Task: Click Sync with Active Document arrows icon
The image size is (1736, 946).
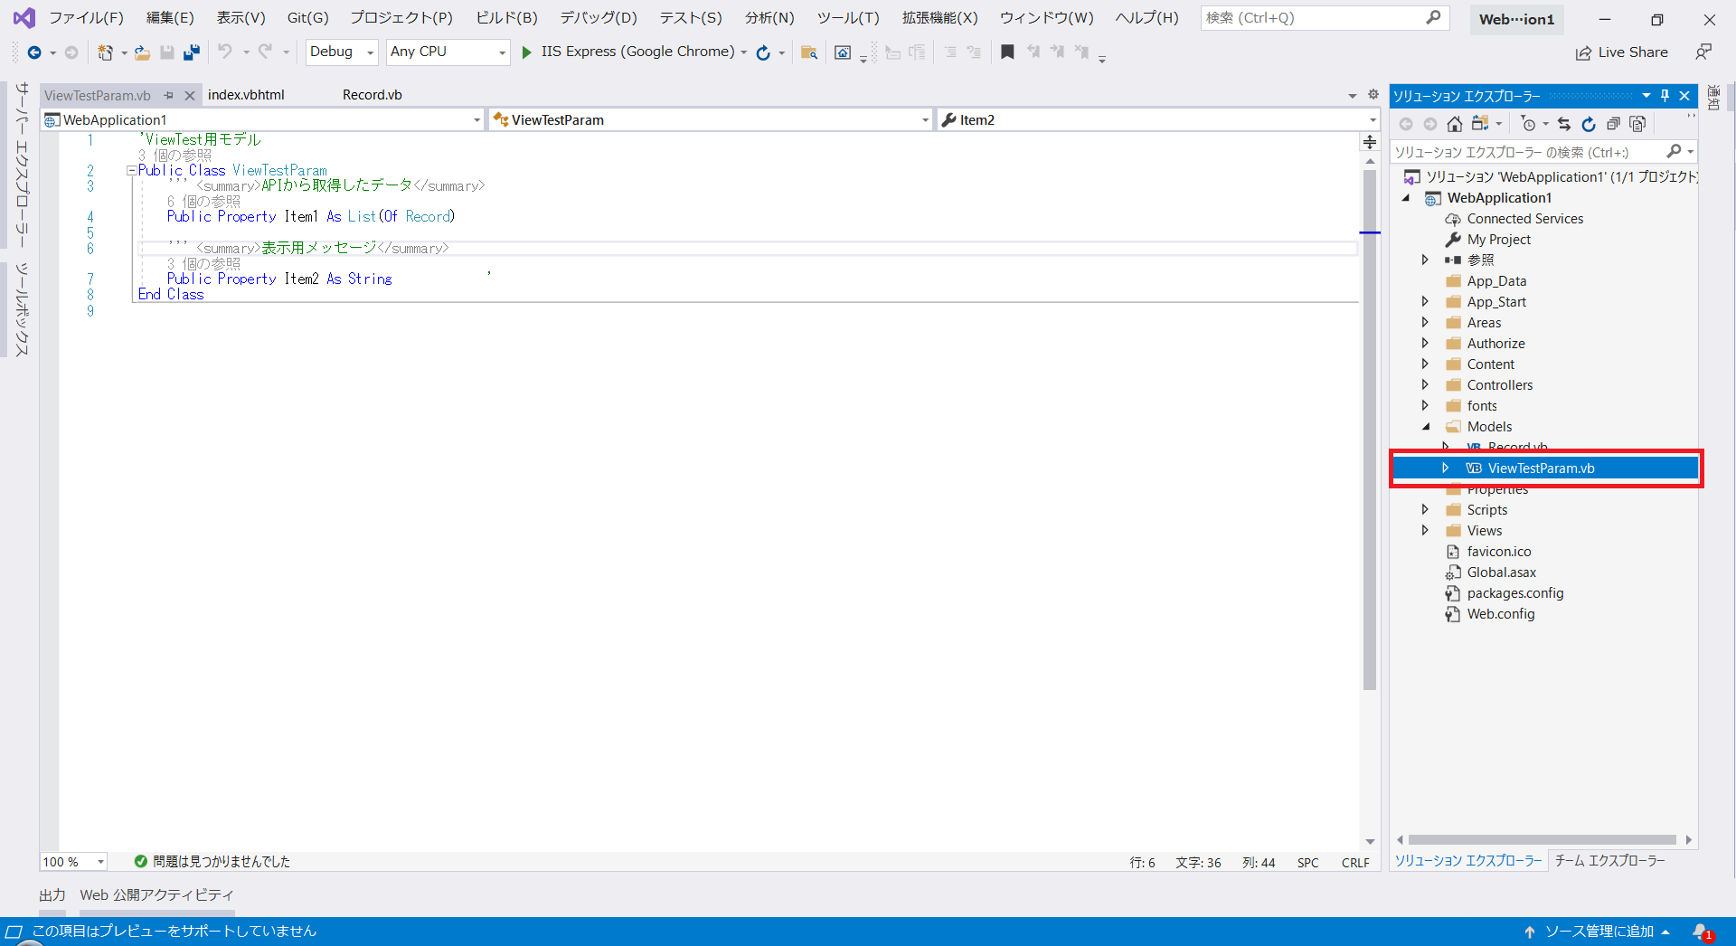Action: pos(1564,124)
